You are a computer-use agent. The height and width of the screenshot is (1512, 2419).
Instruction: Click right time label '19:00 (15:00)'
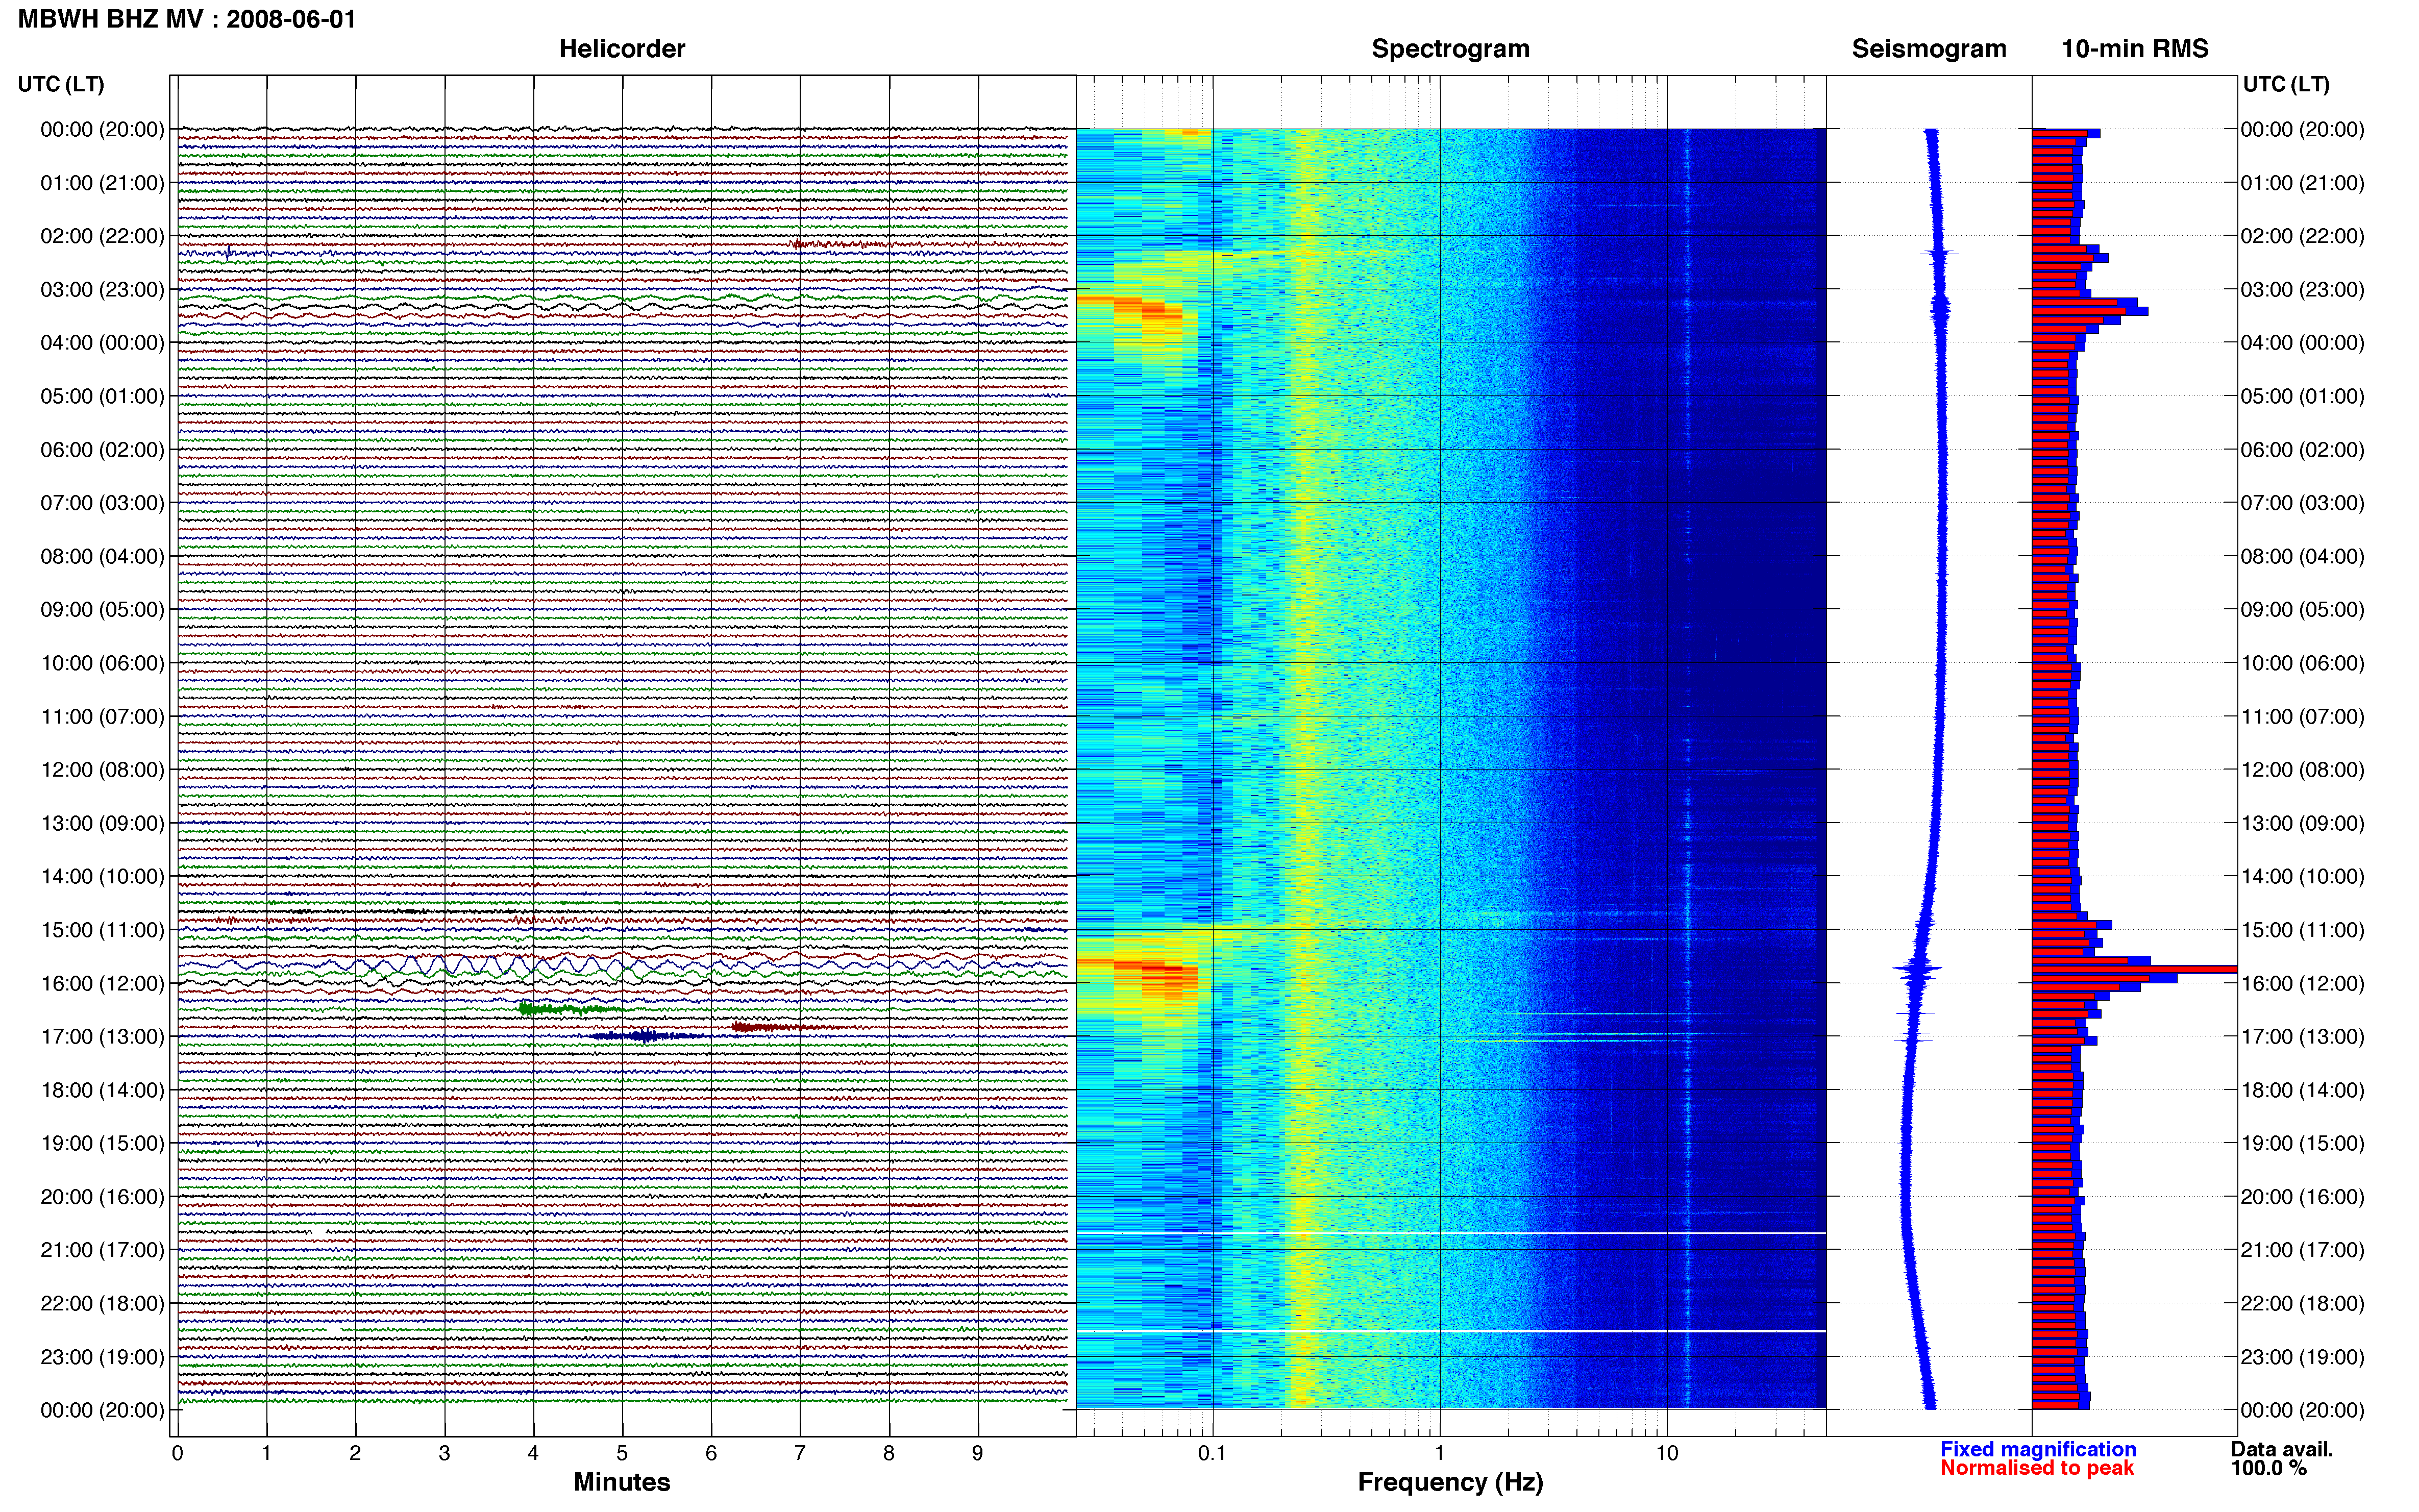2302,1143
